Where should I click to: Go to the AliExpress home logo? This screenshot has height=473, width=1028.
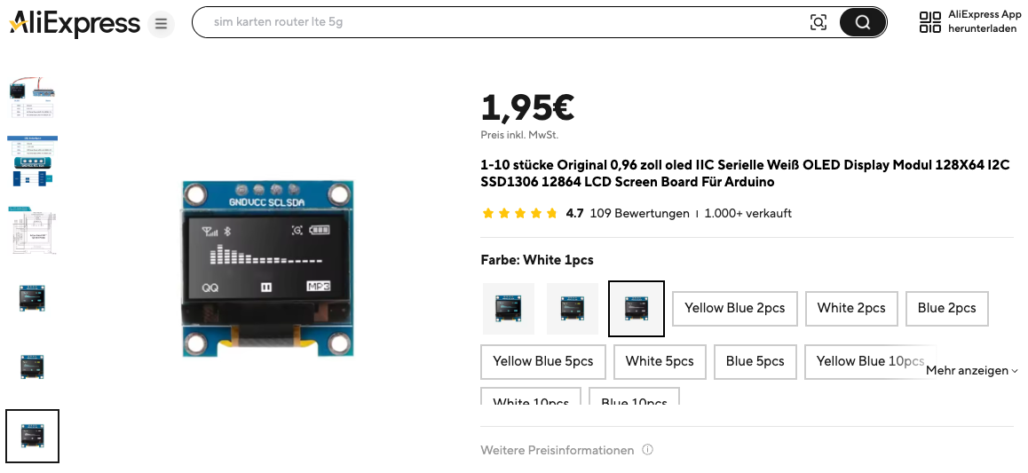[74, 24]
